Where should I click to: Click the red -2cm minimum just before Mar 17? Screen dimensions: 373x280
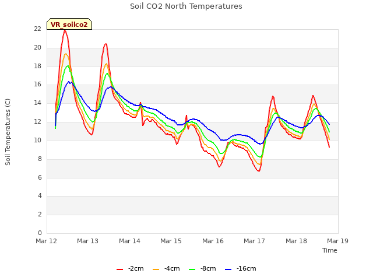[259, 170]
